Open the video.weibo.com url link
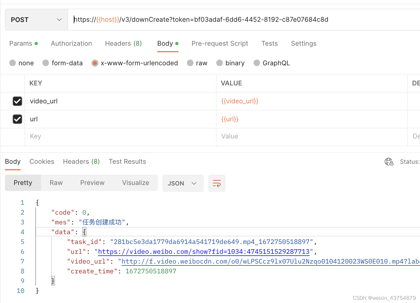 [204, 252]
